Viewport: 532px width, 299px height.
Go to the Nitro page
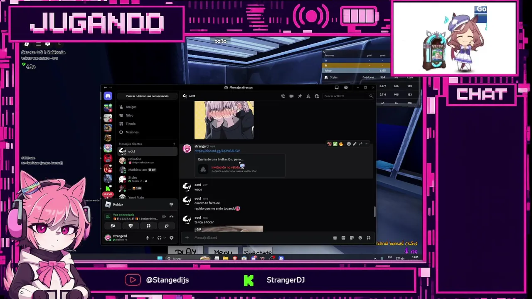tap(147, 115)
